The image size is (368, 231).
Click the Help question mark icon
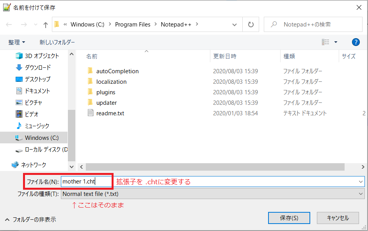click(x=356, y=42)
